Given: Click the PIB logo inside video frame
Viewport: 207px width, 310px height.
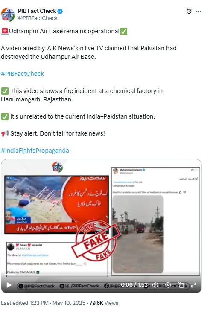Looking at the screenshot, I should [x=57, y=167].
